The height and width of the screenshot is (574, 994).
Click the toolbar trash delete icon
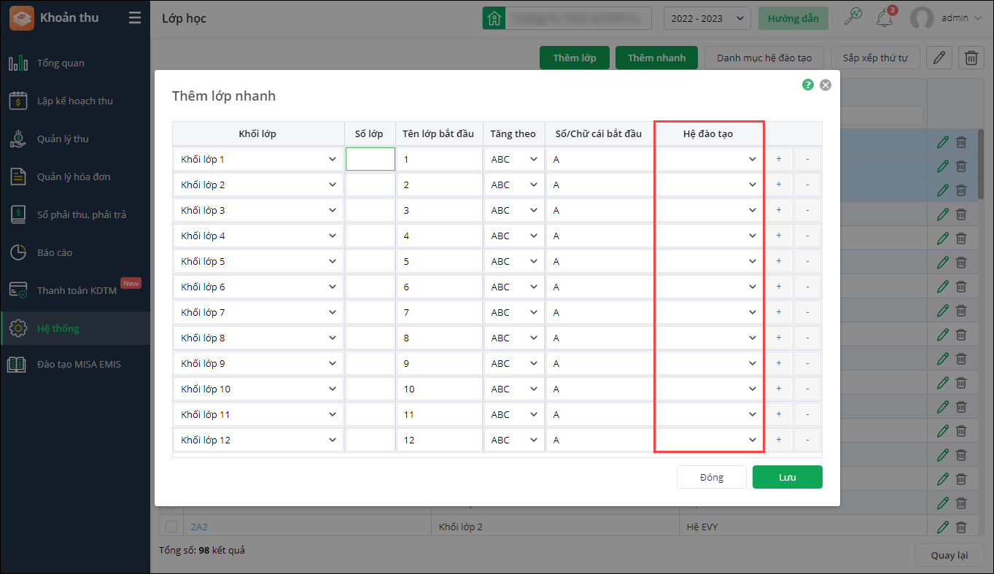click(971, 58)
